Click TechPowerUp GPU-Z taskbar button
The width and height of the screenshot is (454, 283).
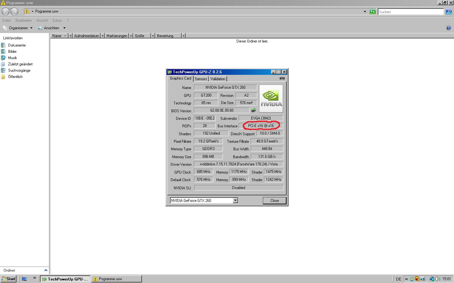[x=65, y=279]
